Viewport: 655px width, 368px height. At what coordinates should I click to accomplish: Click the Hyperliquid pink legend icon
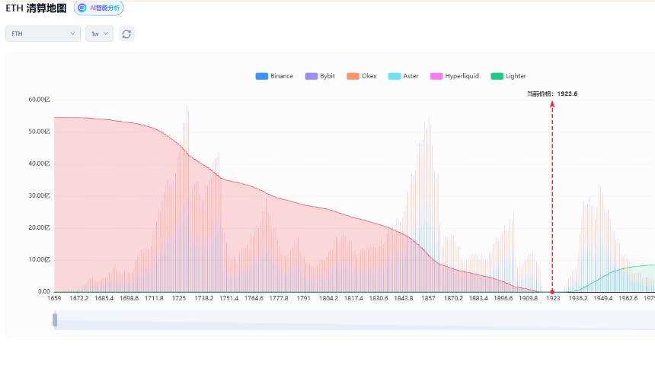[x=436, y=76]
